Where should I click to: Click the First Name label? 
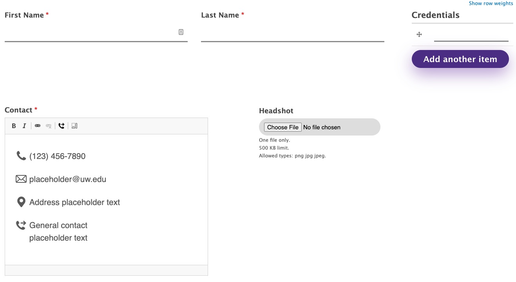(x=24, y=15)
